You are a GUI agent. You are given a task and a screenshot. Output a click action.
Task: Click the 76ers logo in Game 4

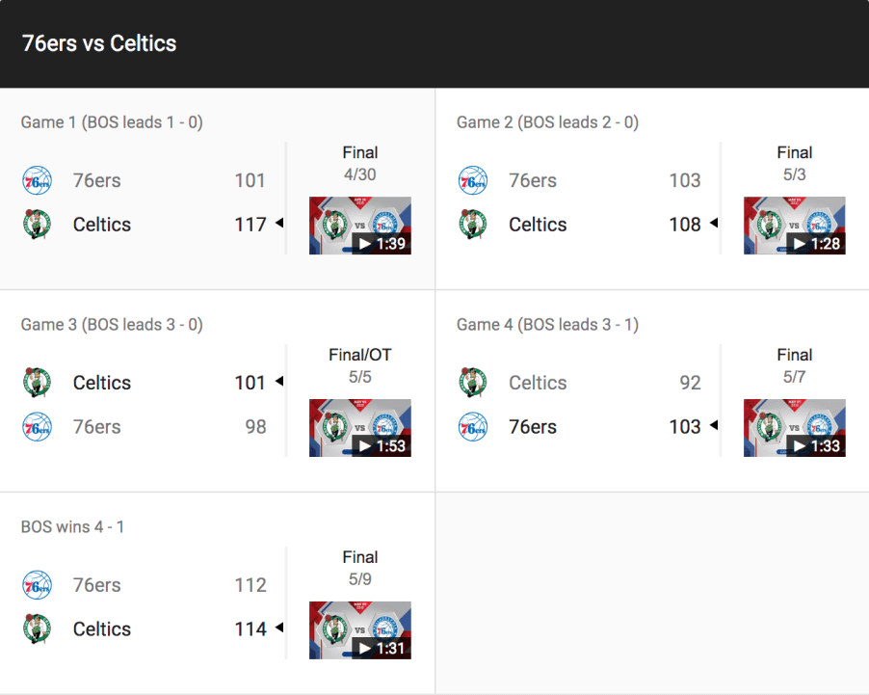[x=472, y=427]
